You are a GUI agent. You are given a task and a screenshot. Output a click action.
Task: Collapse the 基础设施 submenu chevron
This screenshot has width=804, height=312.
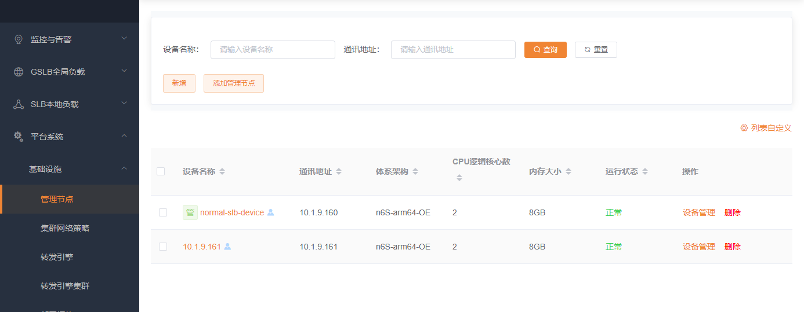click(124, 168)
